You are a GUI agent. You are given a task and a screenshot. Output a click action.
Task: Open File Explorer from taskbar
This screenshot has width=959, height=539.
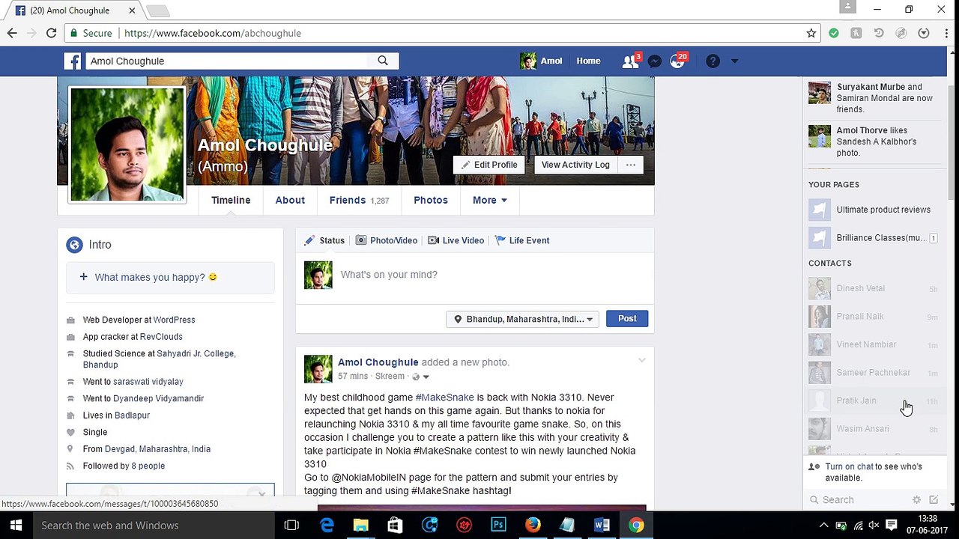click(x=361, y=526)
